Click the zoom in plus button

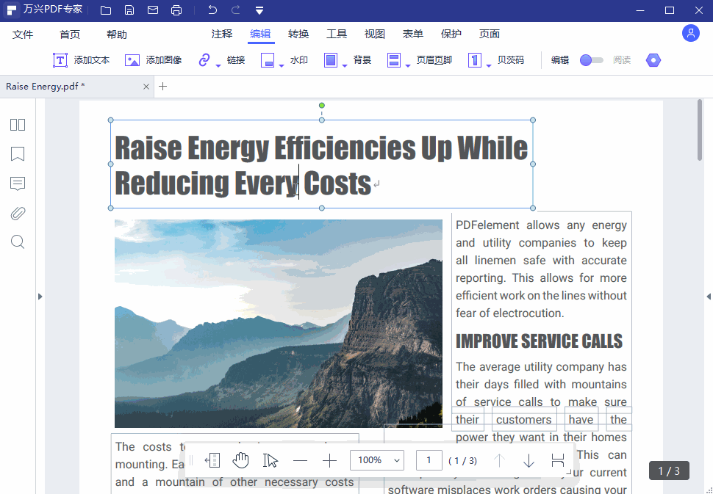tap(330, 460)
